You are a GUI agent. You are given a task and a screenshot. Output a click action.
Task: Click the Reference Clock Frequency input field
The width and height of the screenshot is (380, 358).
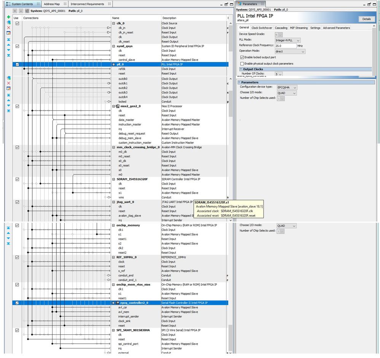(x=286, y=46)
